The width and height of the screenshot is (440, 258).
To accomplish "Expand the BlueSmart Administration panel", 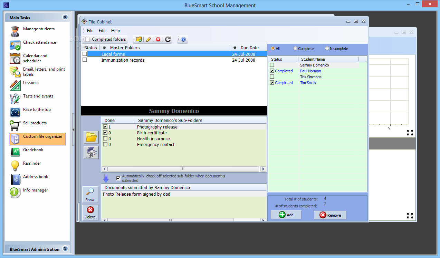I will click(65, 249).
